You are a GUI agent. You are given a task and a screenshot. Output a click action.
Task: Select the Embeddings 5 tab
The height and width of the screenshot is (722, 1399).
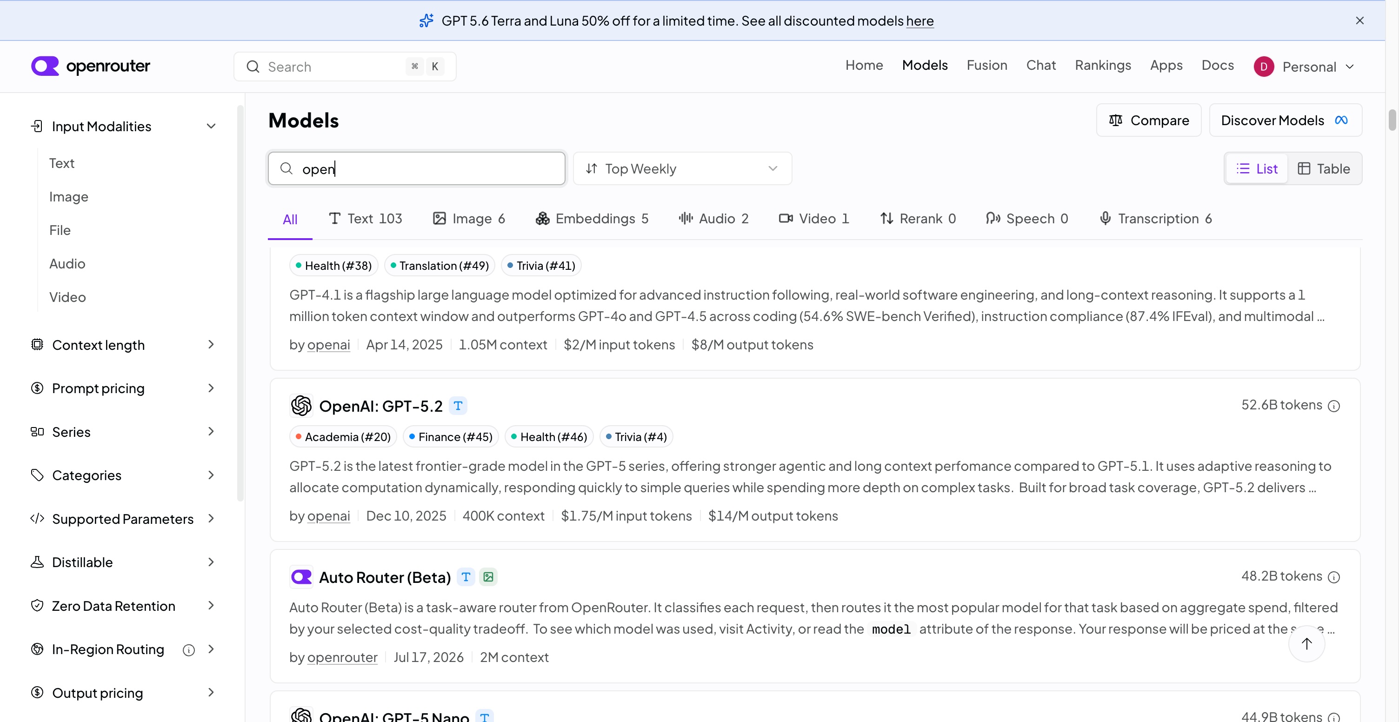(592, 218)
